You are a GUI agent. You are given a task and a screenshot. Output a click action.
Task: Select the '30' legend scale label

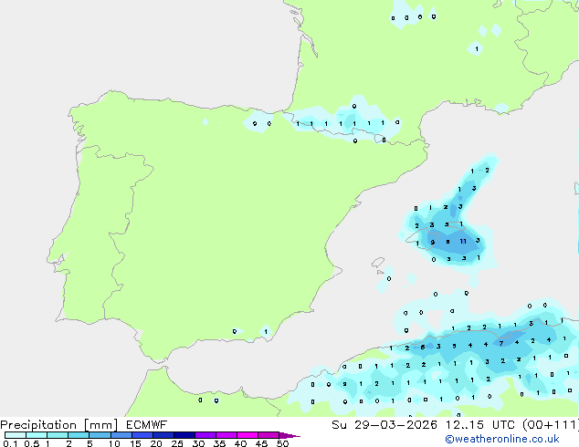(x=199, y=443)
